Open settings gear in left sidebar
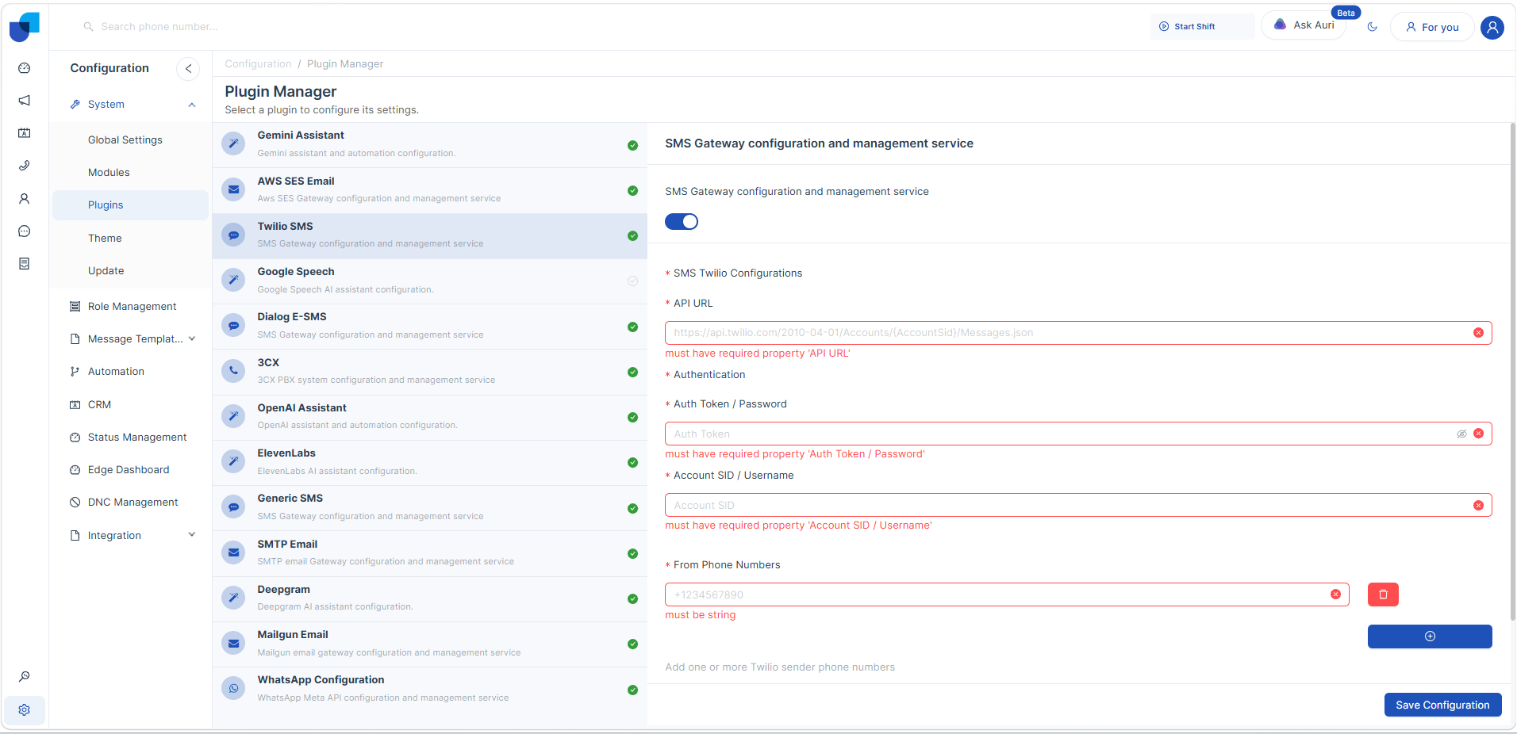The height and width of the screenshot is (734, 1517). coord(25,710)
